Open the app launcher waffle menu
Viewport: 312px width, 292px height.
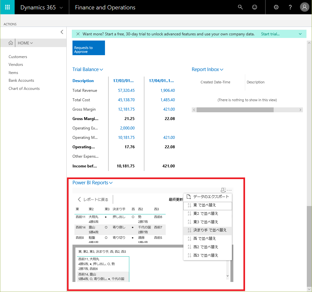pos(7,7)
